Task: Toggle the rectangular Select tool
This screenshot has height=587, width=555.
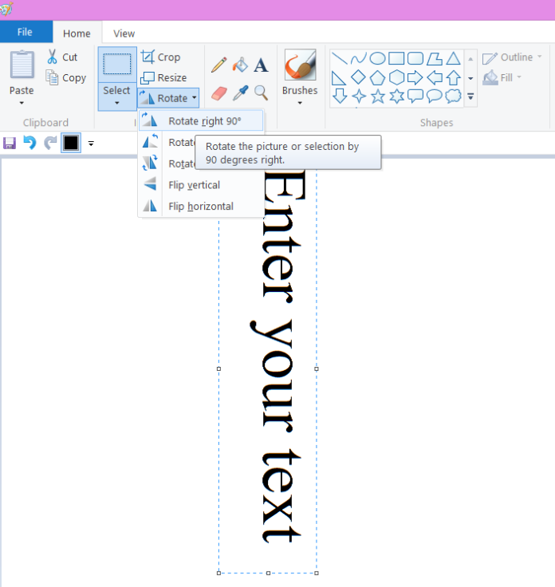Action: click(117, 65)
